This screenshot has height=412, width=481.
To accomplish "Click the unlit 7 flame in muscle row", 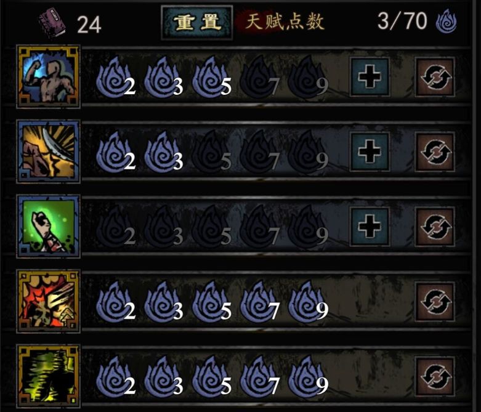I will tap(259, 77).
